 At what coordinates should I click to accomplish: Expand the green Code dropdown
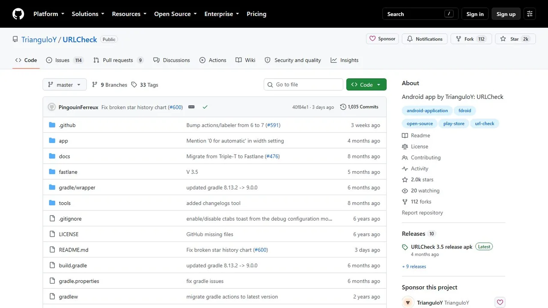coord(366,85)
